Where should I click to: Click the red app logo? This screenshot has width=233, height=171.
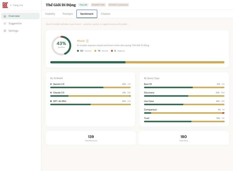click(5, 5)
